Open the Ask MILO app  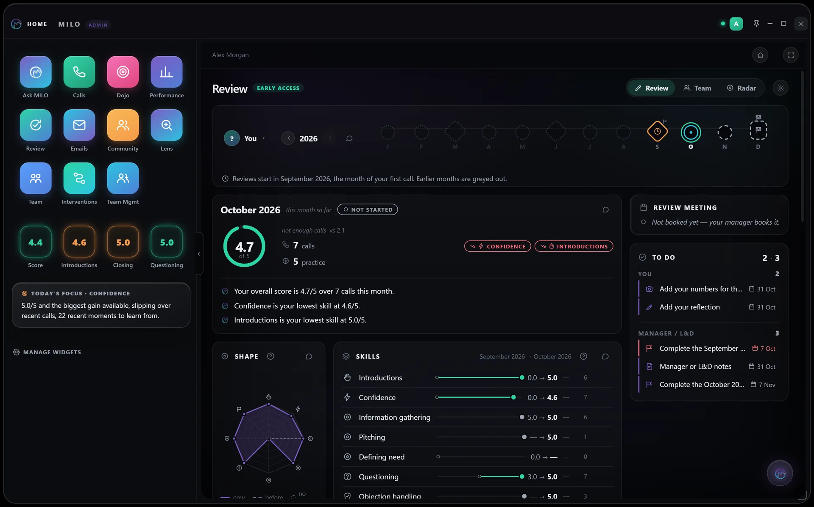tap(36, 72)
